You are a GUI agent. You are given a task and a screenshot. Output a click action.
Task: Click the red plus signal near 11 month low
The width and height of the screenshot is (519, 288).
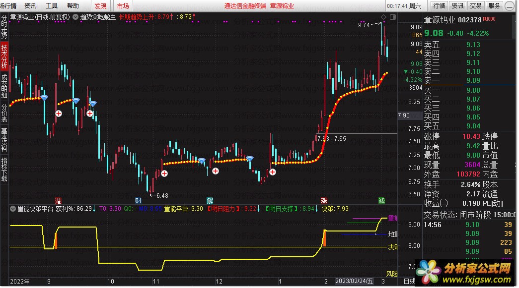164,173
